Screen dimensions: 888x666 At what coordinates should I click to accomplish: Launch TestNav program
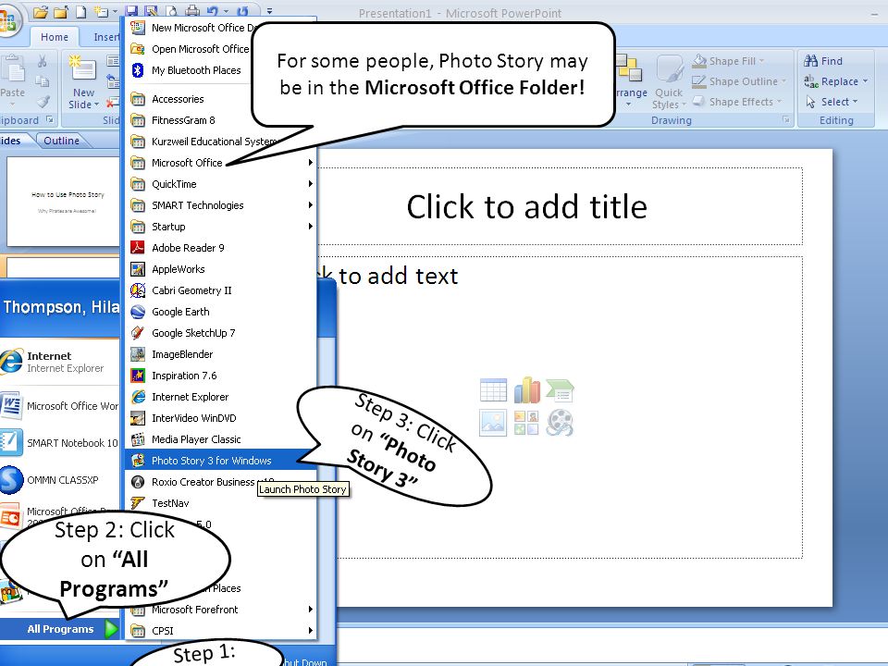220,503
